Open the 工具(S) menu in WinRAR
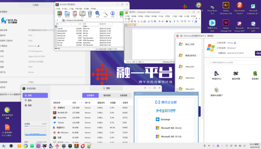Image resolution: width=261 pixels, height=149 pixels. coord(71,8)
